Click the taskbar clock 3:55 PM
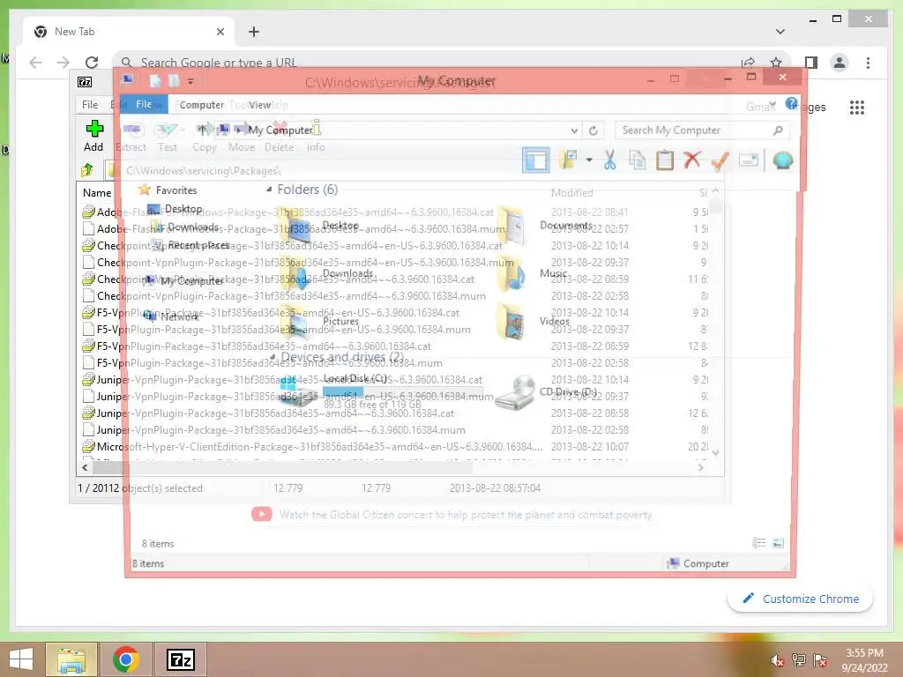The width and height of the screenshot is (903, 677). [864, 653]
